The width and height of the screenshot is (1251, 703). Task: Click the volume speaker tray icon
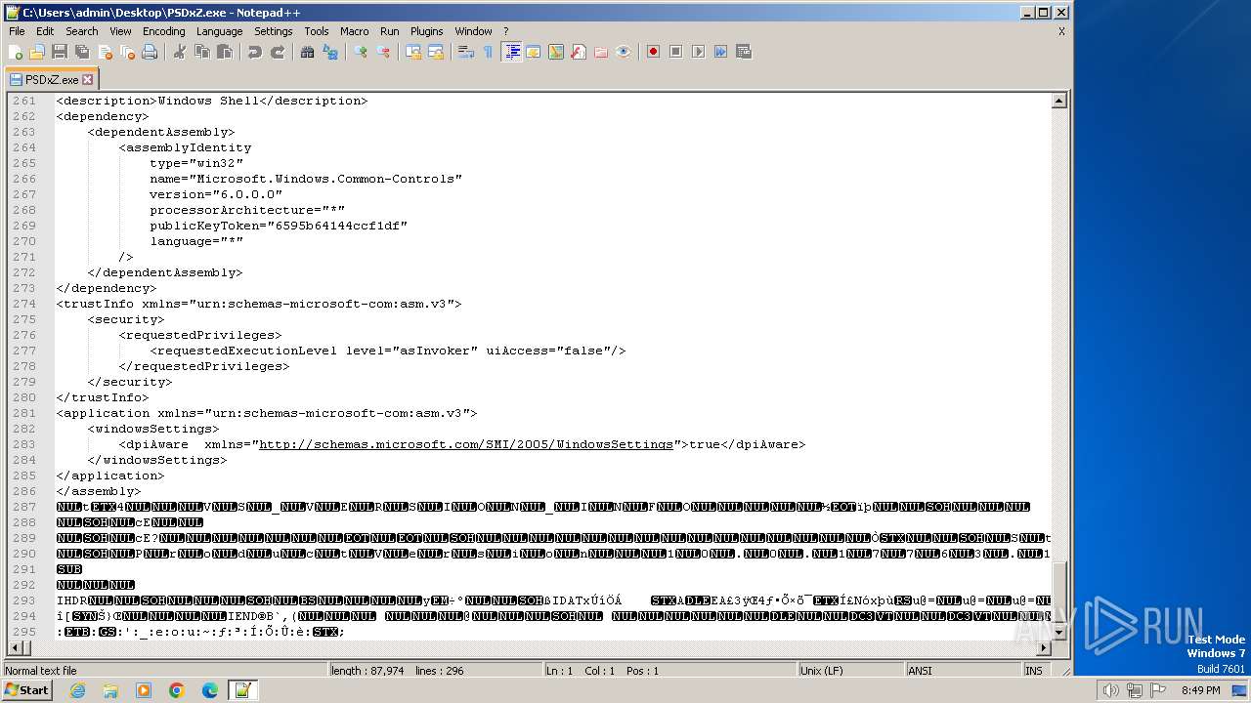[x=1110, y=690]
